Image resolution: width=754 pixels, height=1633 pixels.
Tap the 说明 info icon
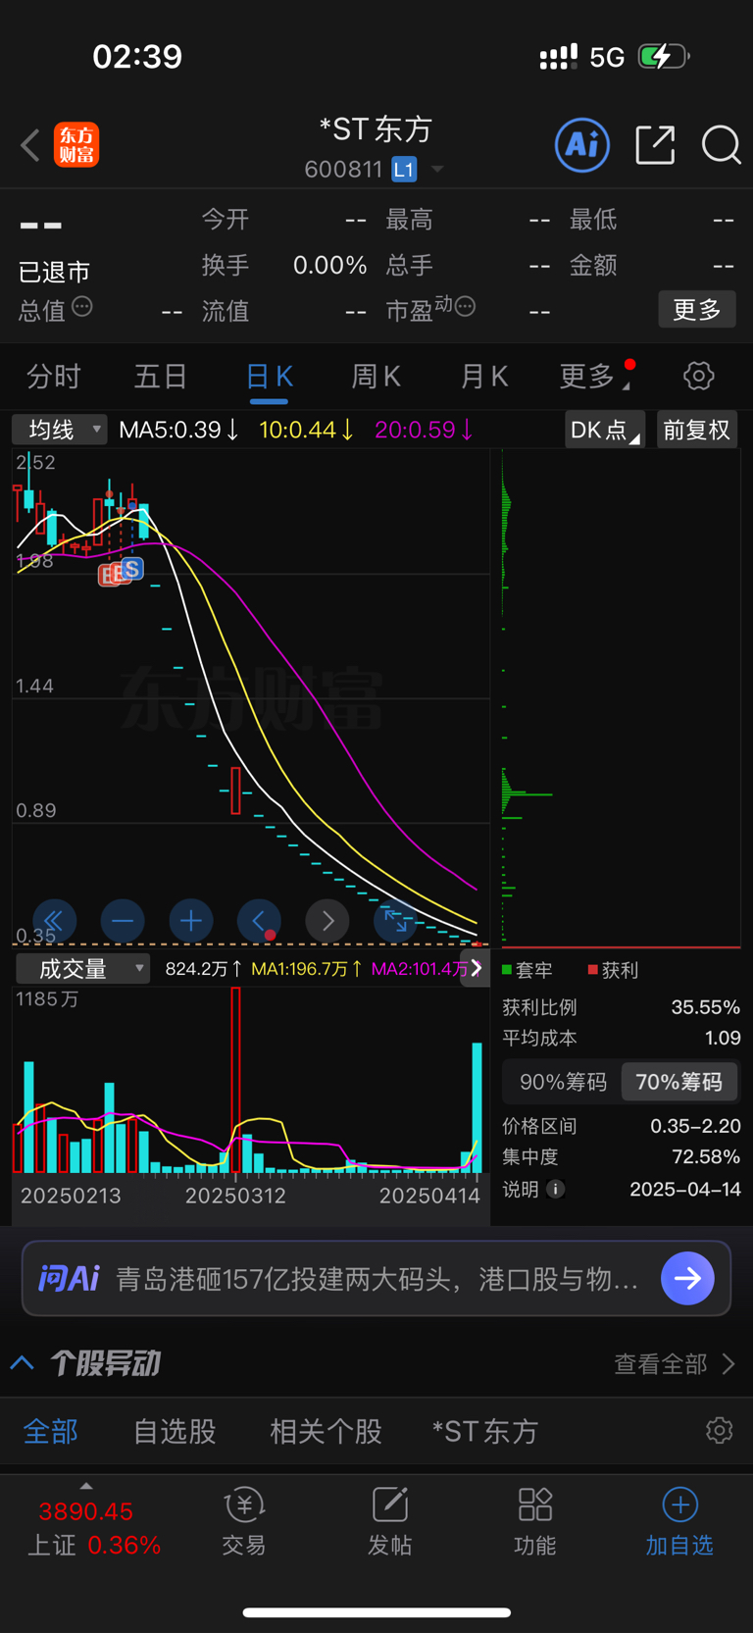(x=556, y=1189)
